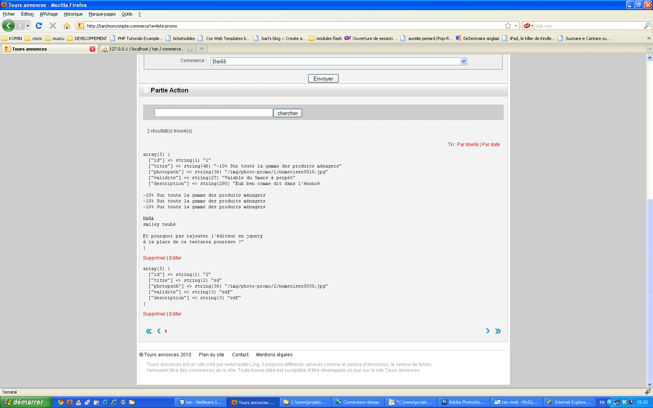Go to the next page with single-right arrow

(x=488, y=331)
